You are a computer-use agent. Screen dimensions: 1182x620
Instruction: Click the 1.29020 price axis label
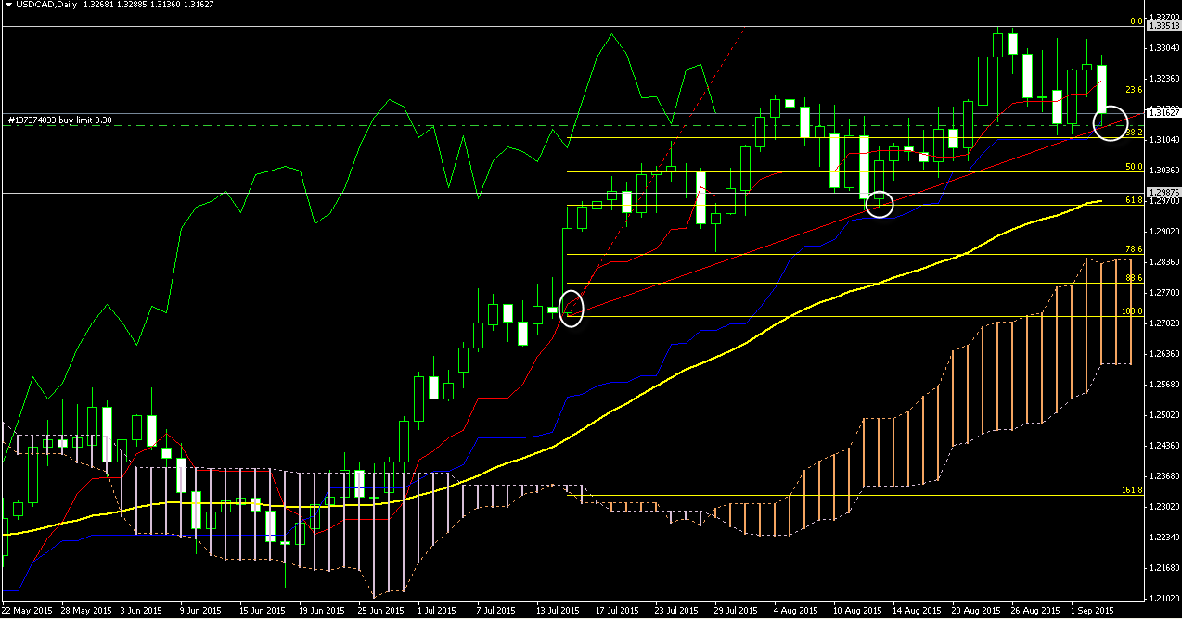click(1163, 231)
